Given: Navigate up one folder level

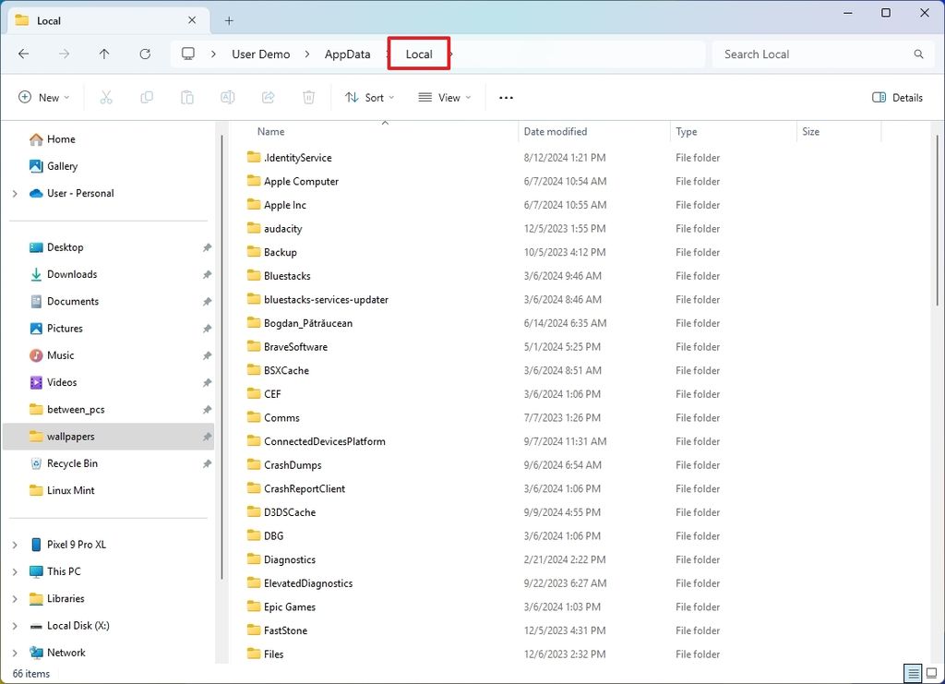Looking at the screenshot, I should (x=104, y=54).
